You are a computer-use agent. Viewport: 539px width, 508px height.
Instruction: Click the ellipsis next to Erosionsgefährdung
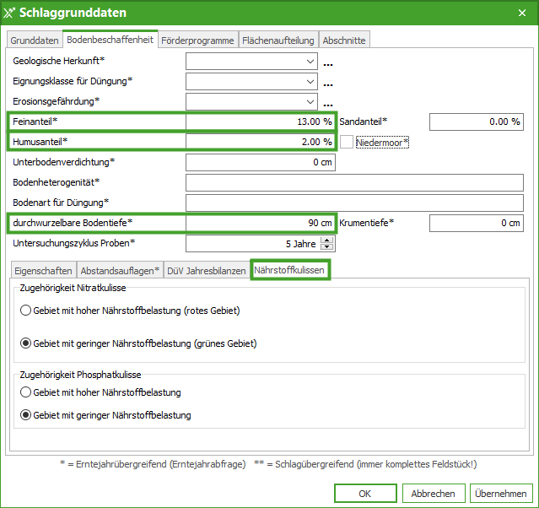click(x=328, y=103)
